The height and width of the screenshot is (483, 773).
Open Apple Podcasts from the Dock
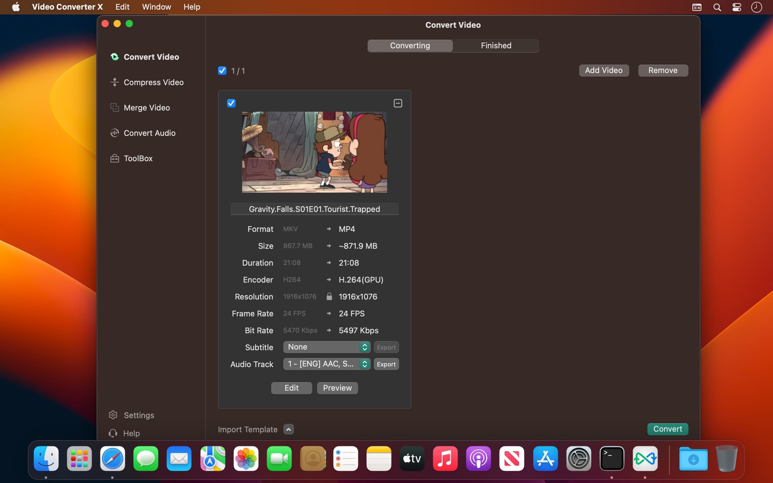tap(478, 459)
